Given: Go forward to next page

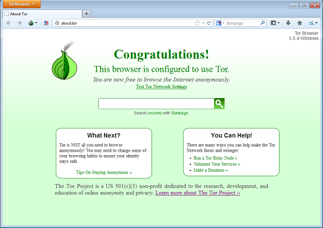Looking at the screenshot, I should click(19, 23).
